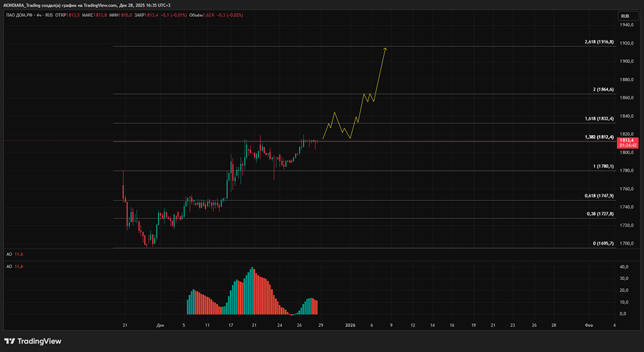This screenshot has height=352, width=644.
Task: Click the 2026 label on the time axis
Action: point(350,326)
